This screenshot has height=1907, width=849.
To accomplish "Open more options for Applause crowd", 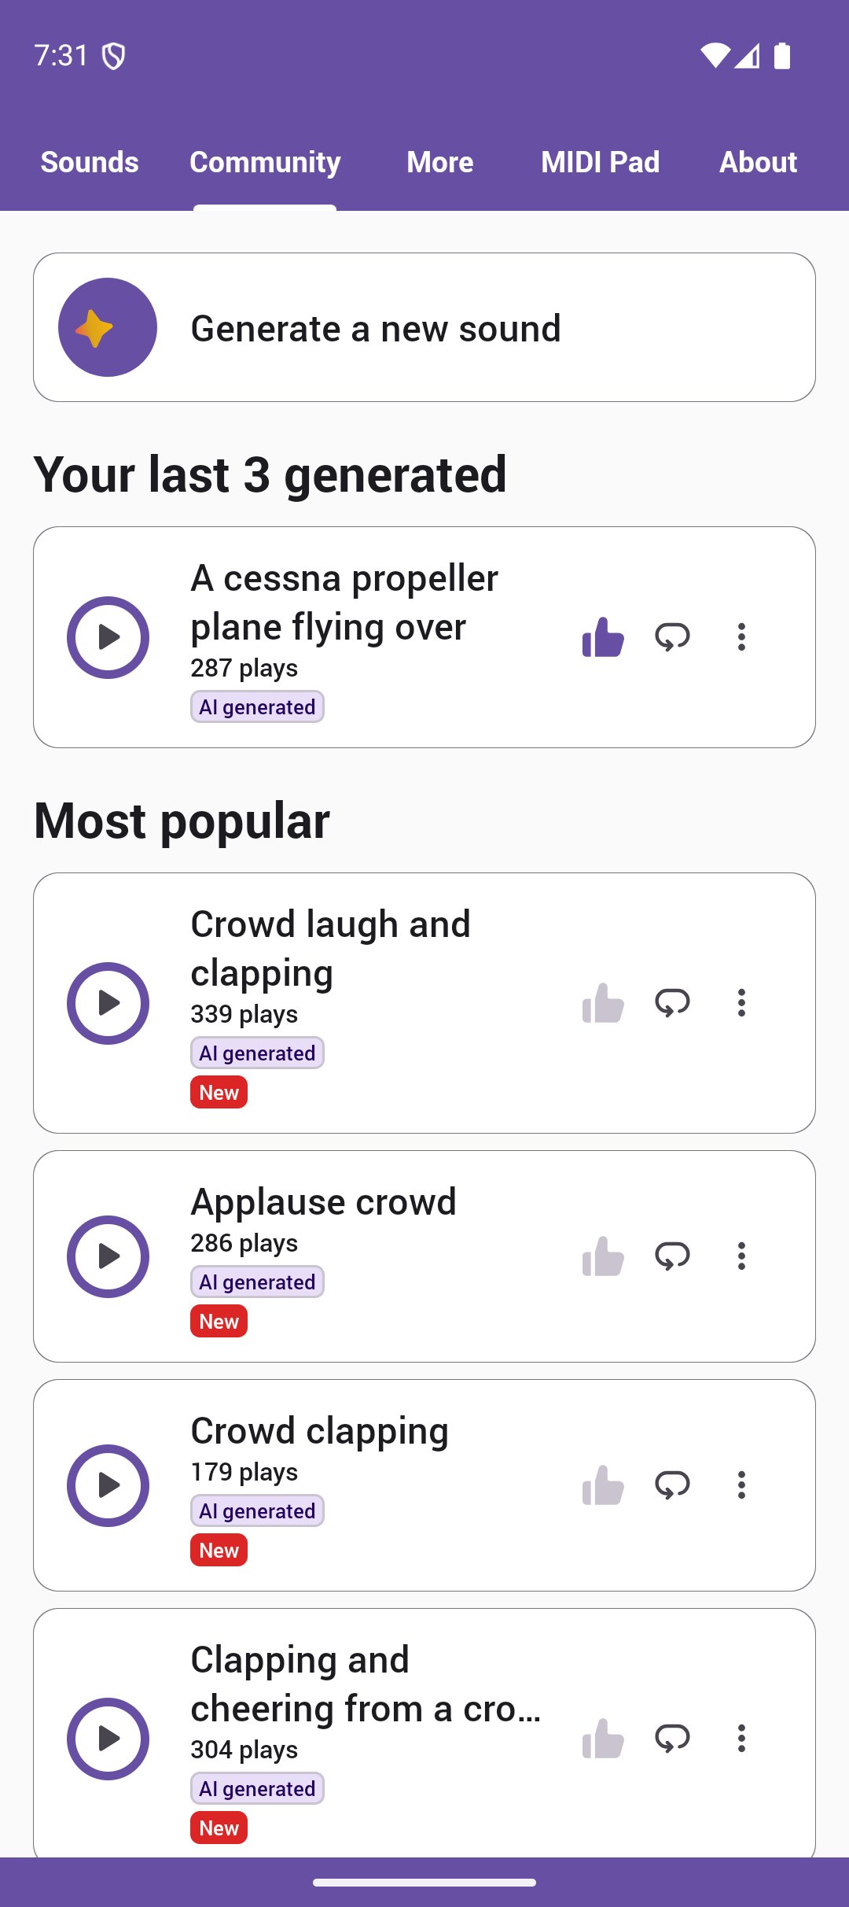I will pyautogui.click(x=741, y=1256).
